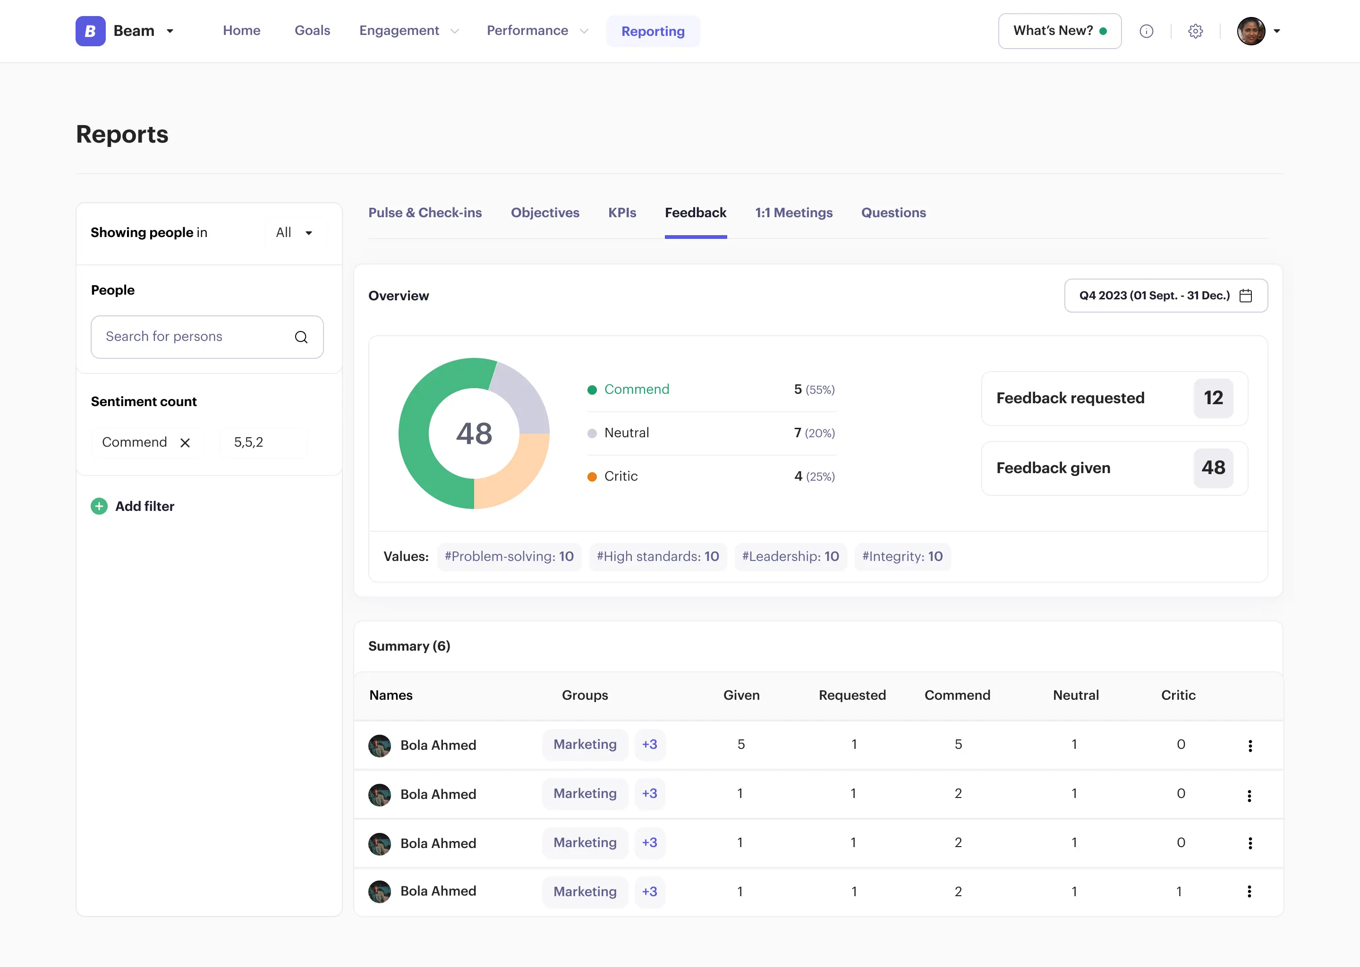This screenshot has width=1360, height=967.
Task: Sort by Requested column header
Action: pyautogui.click(x=852, y=695)
